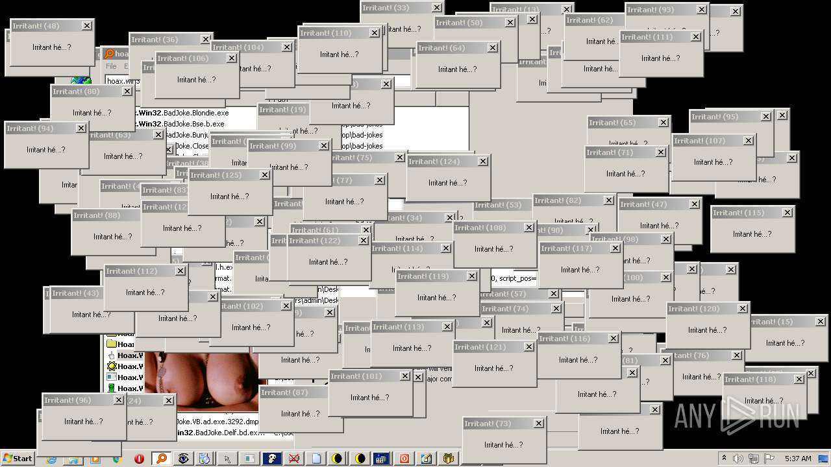Click the red Opera icon in taskbar
Viewport: 831px width, 467px height.
coord(139,459)
